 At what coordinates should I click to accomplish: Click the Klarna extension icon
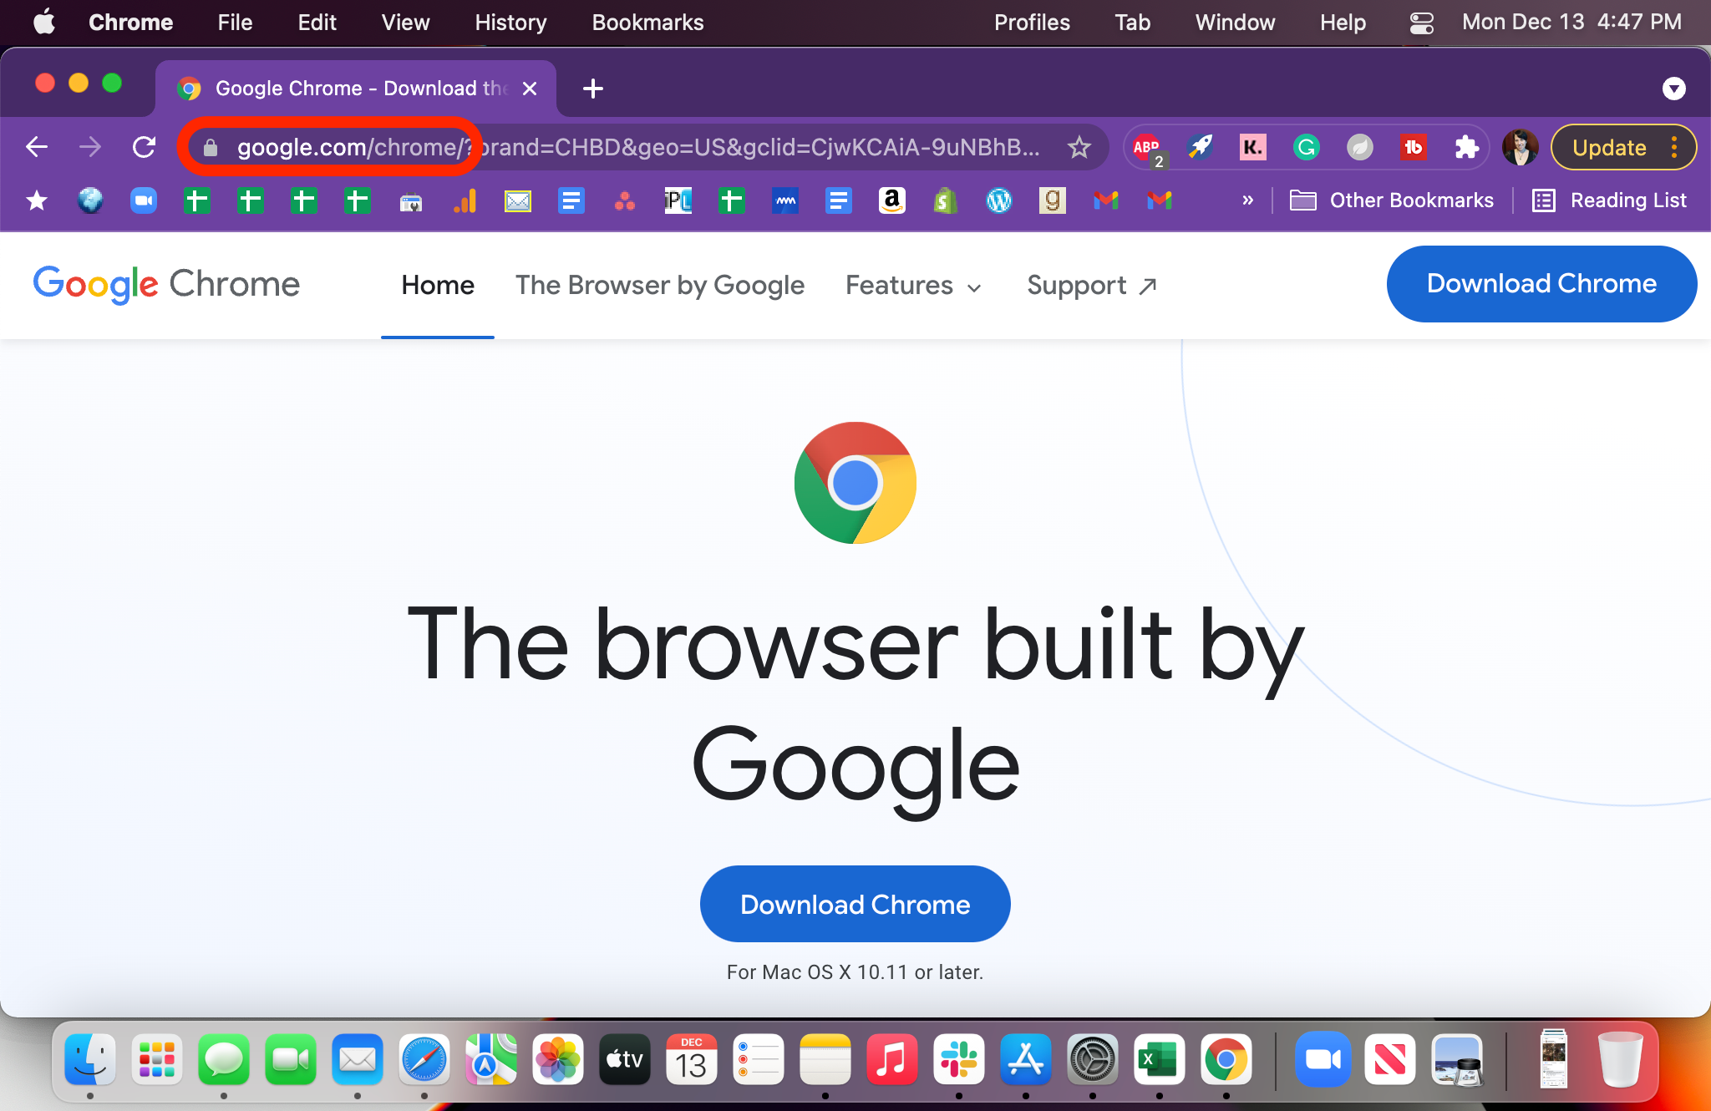(1251, 149)
